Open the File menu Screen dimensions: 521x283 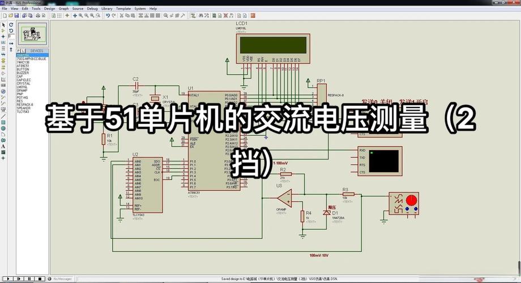click(5, 8)
